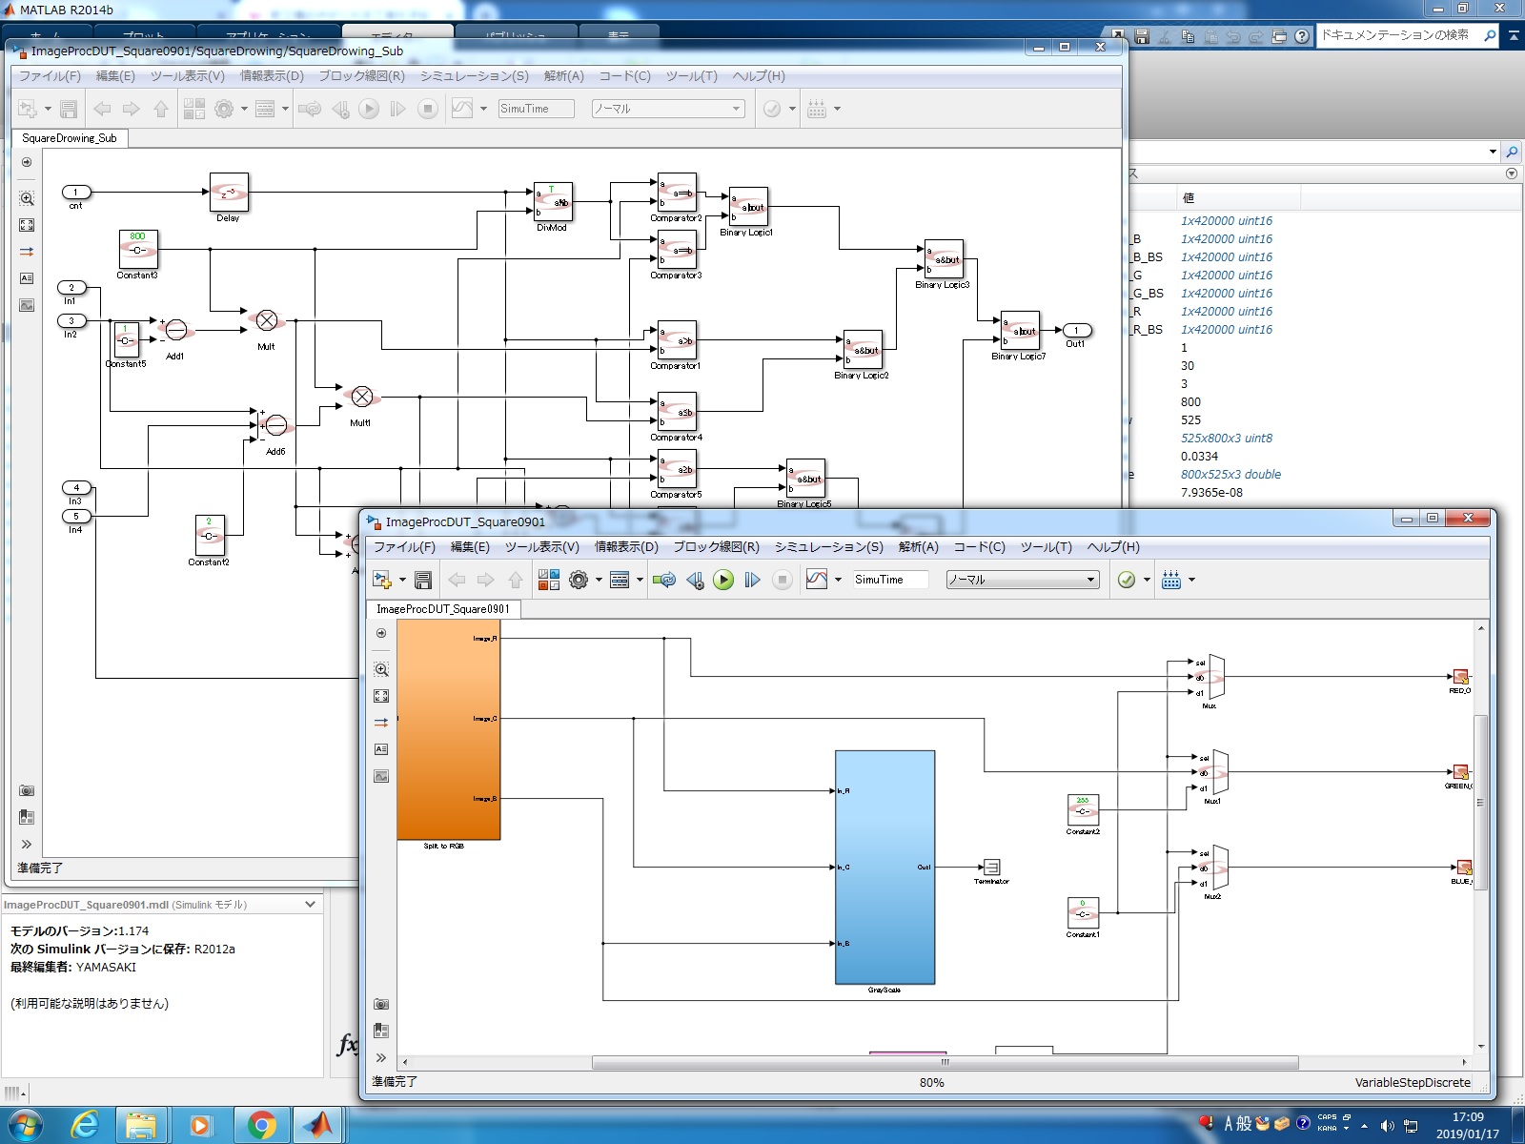Image resolution: width=1525 pixels, height=1144 pixels.
Task: Expand Model Explorer arrow in ImageProcDUT_Square0901 toolbar
Action: coord(640,580)
